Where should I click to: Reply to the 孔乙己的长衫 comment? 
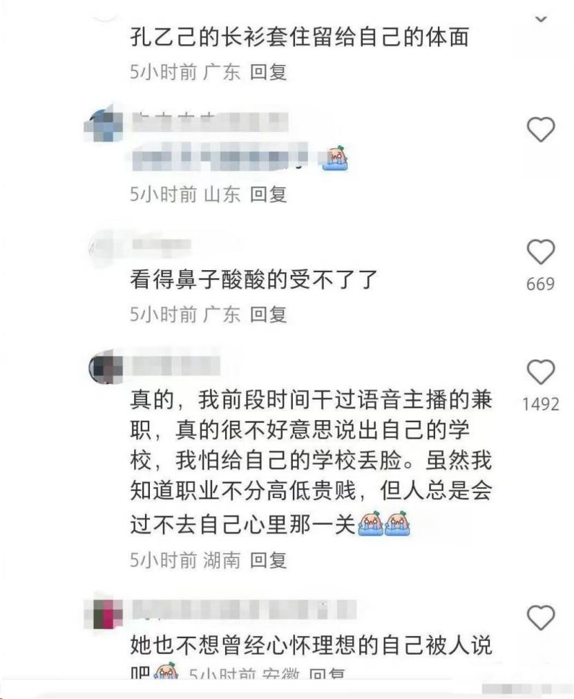(x=268, y=73)
